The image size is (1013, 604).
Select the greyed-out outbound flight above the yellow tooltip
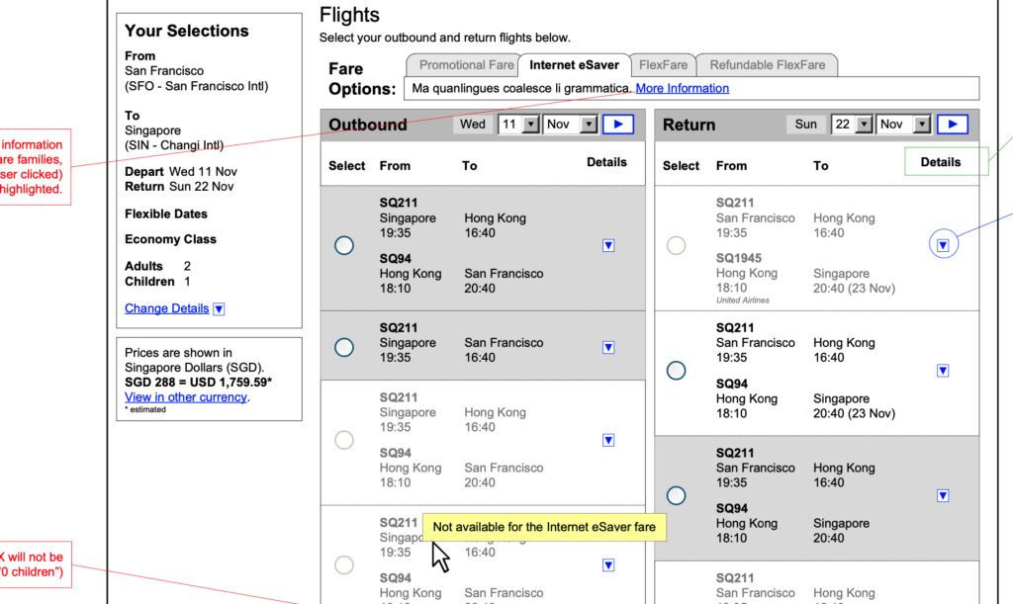pyautogui.click(x=344, y=440)
